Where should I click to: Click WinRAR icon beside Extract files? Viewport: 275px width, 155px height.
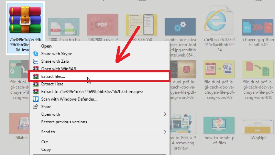click(x=36, y=76)
